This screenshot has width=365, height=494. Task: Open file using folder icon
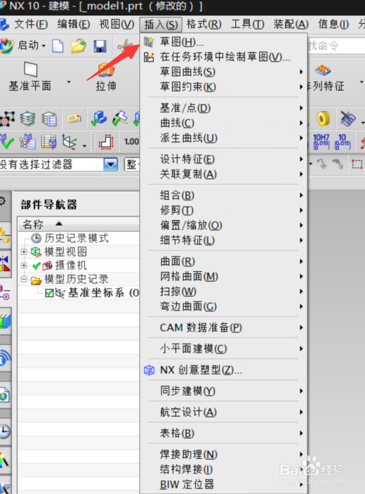[79, 46]
